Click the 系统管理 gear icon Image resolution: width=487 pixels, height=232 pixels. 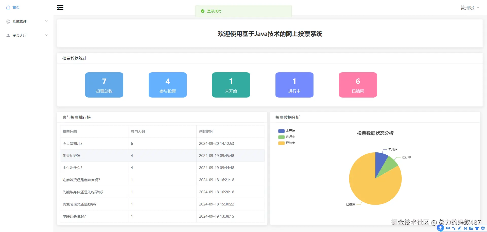click(8, 21)
